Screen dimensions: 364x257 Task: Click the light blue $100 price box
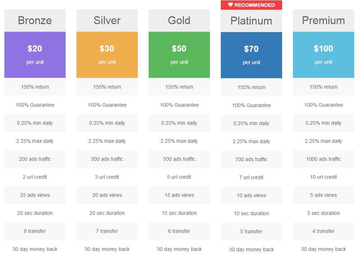pyautogui.click(x=324, y=55)
